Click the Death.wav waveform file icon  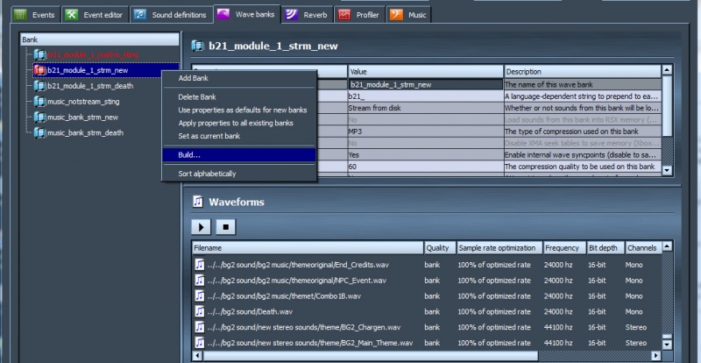pyautogui.click(x=200, y=310)
